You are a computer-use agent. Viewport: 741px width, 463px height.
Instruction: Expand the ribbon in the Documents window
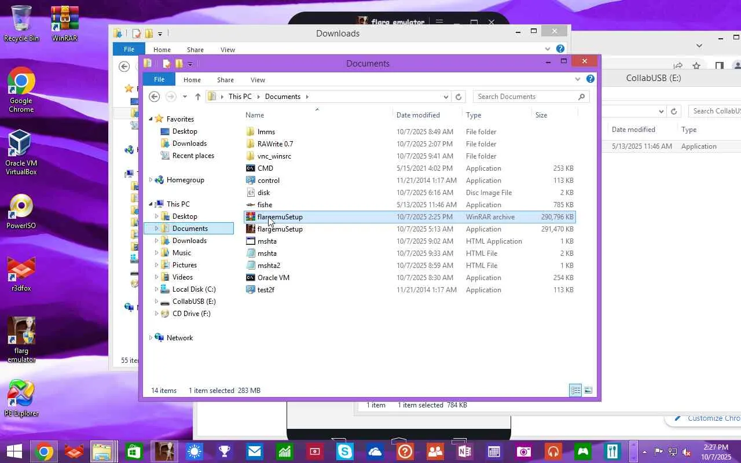(x=577, y=79)
